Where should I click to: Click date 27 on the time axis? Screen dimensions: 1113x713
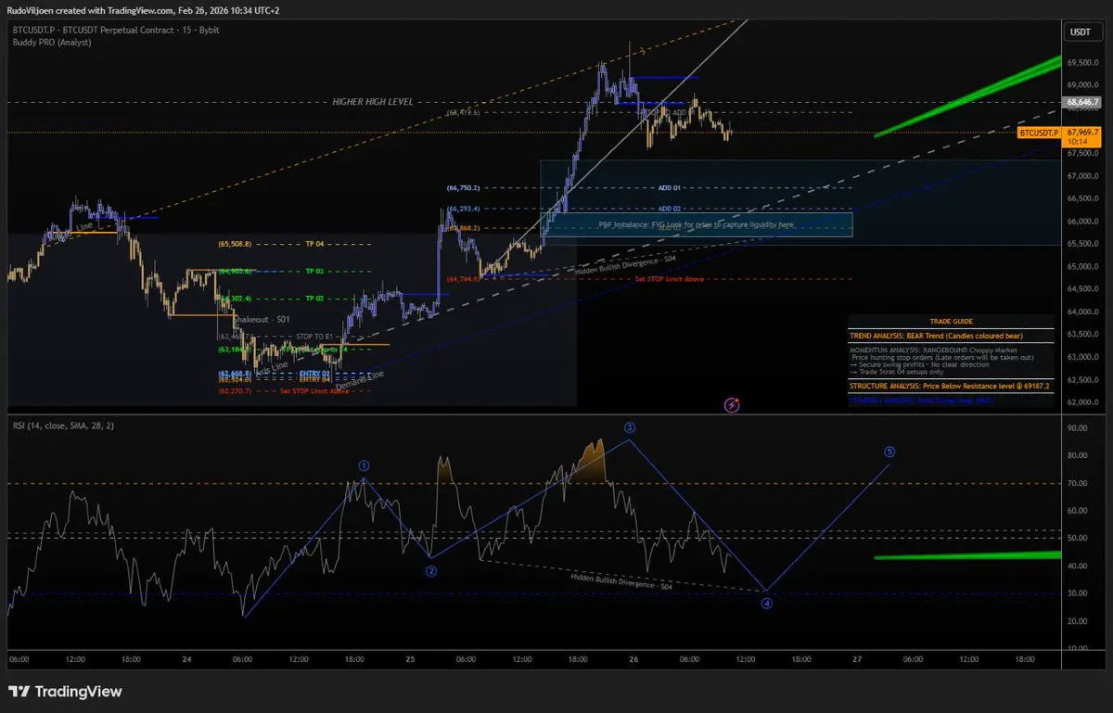tap(858, 659)
